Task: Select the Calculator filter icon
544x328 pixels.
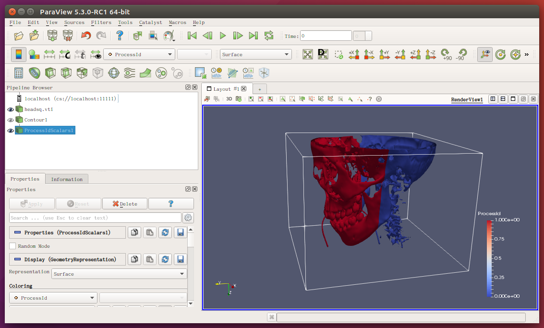Action: tap(19, 73)
